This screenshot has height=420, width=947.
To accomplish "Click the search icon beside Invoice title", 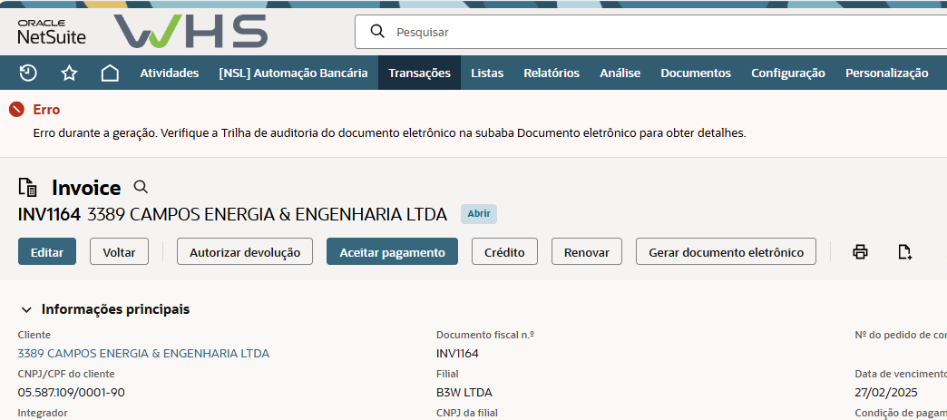I will [x=141, y=187].
